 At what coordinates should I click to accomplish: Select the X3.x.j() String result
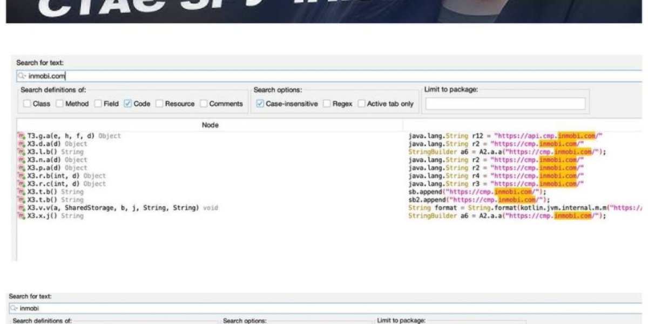51,216
